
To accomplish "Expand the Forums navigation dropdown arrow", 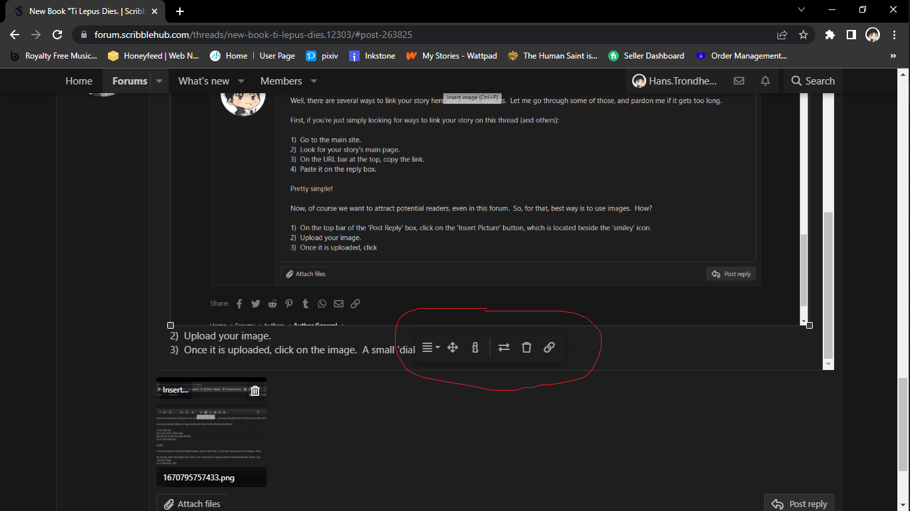I will tap(159, 81).
